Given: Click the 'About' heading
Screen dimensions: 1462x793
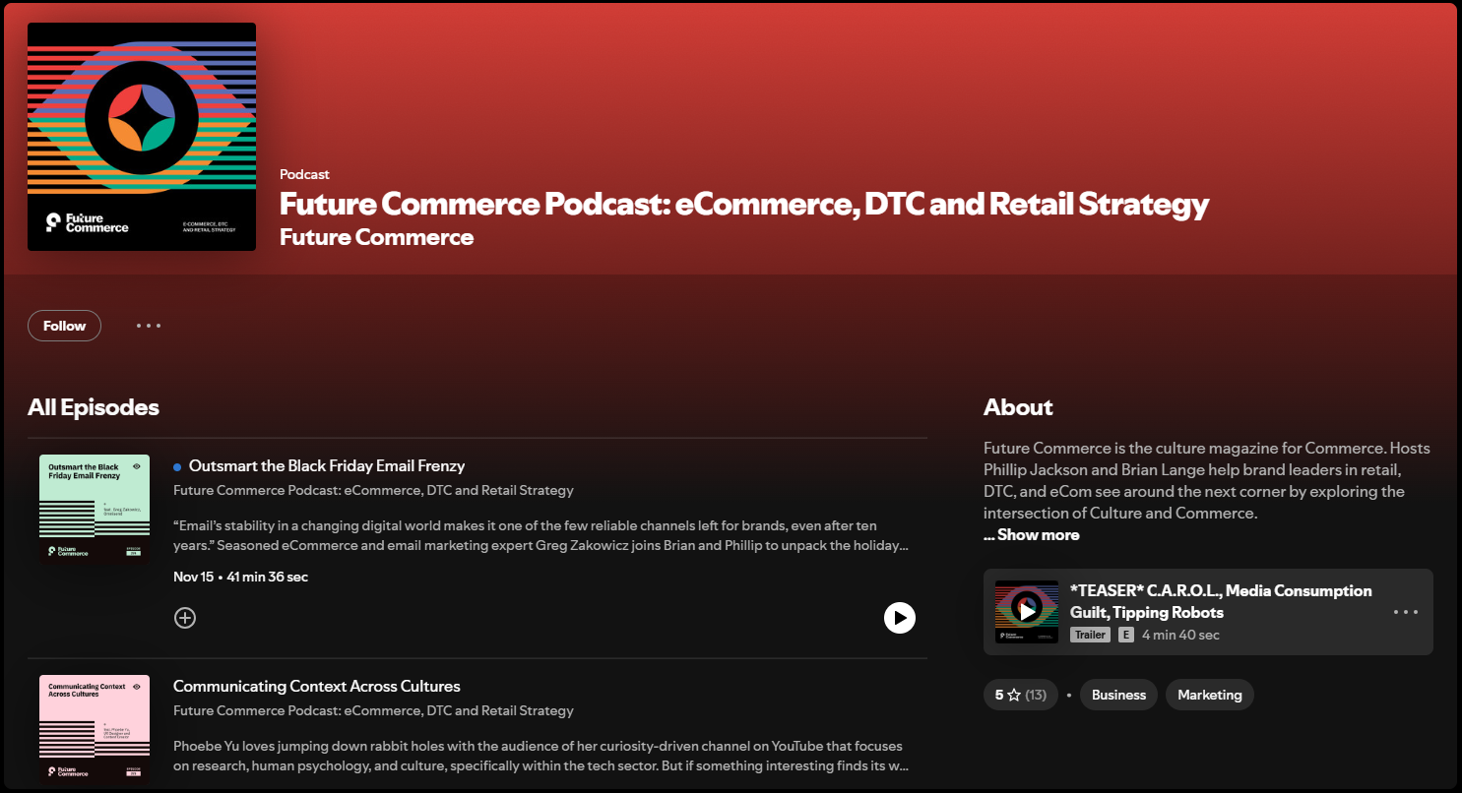Looking at the screenshot, I should [x=1018, y=407].
